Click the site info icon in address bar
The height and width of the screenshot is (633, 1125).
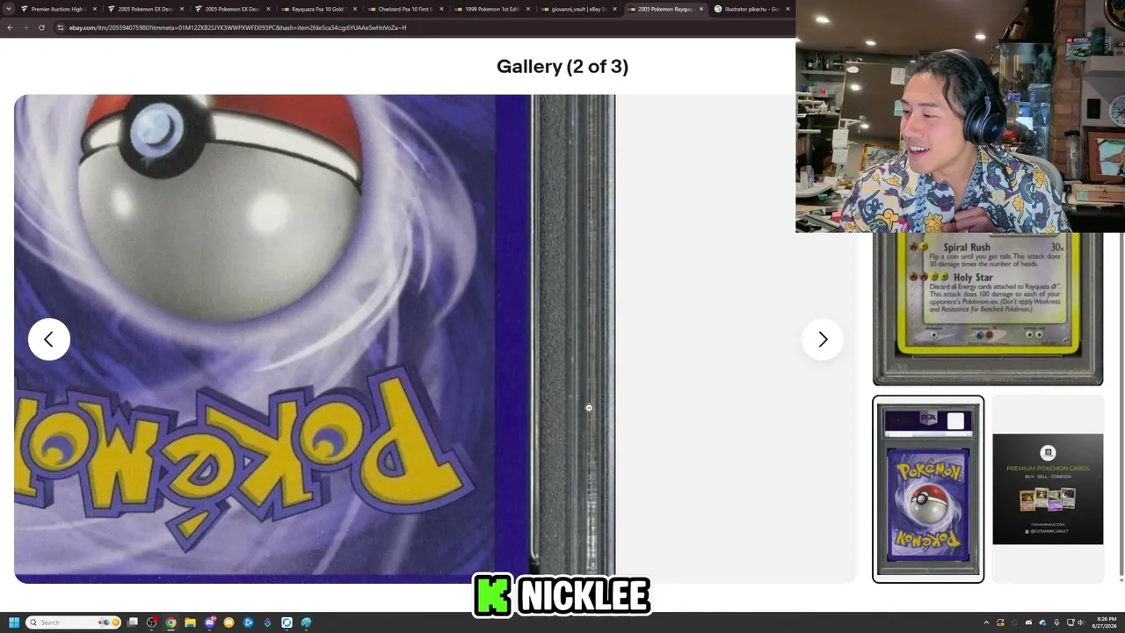coord(61,27)
